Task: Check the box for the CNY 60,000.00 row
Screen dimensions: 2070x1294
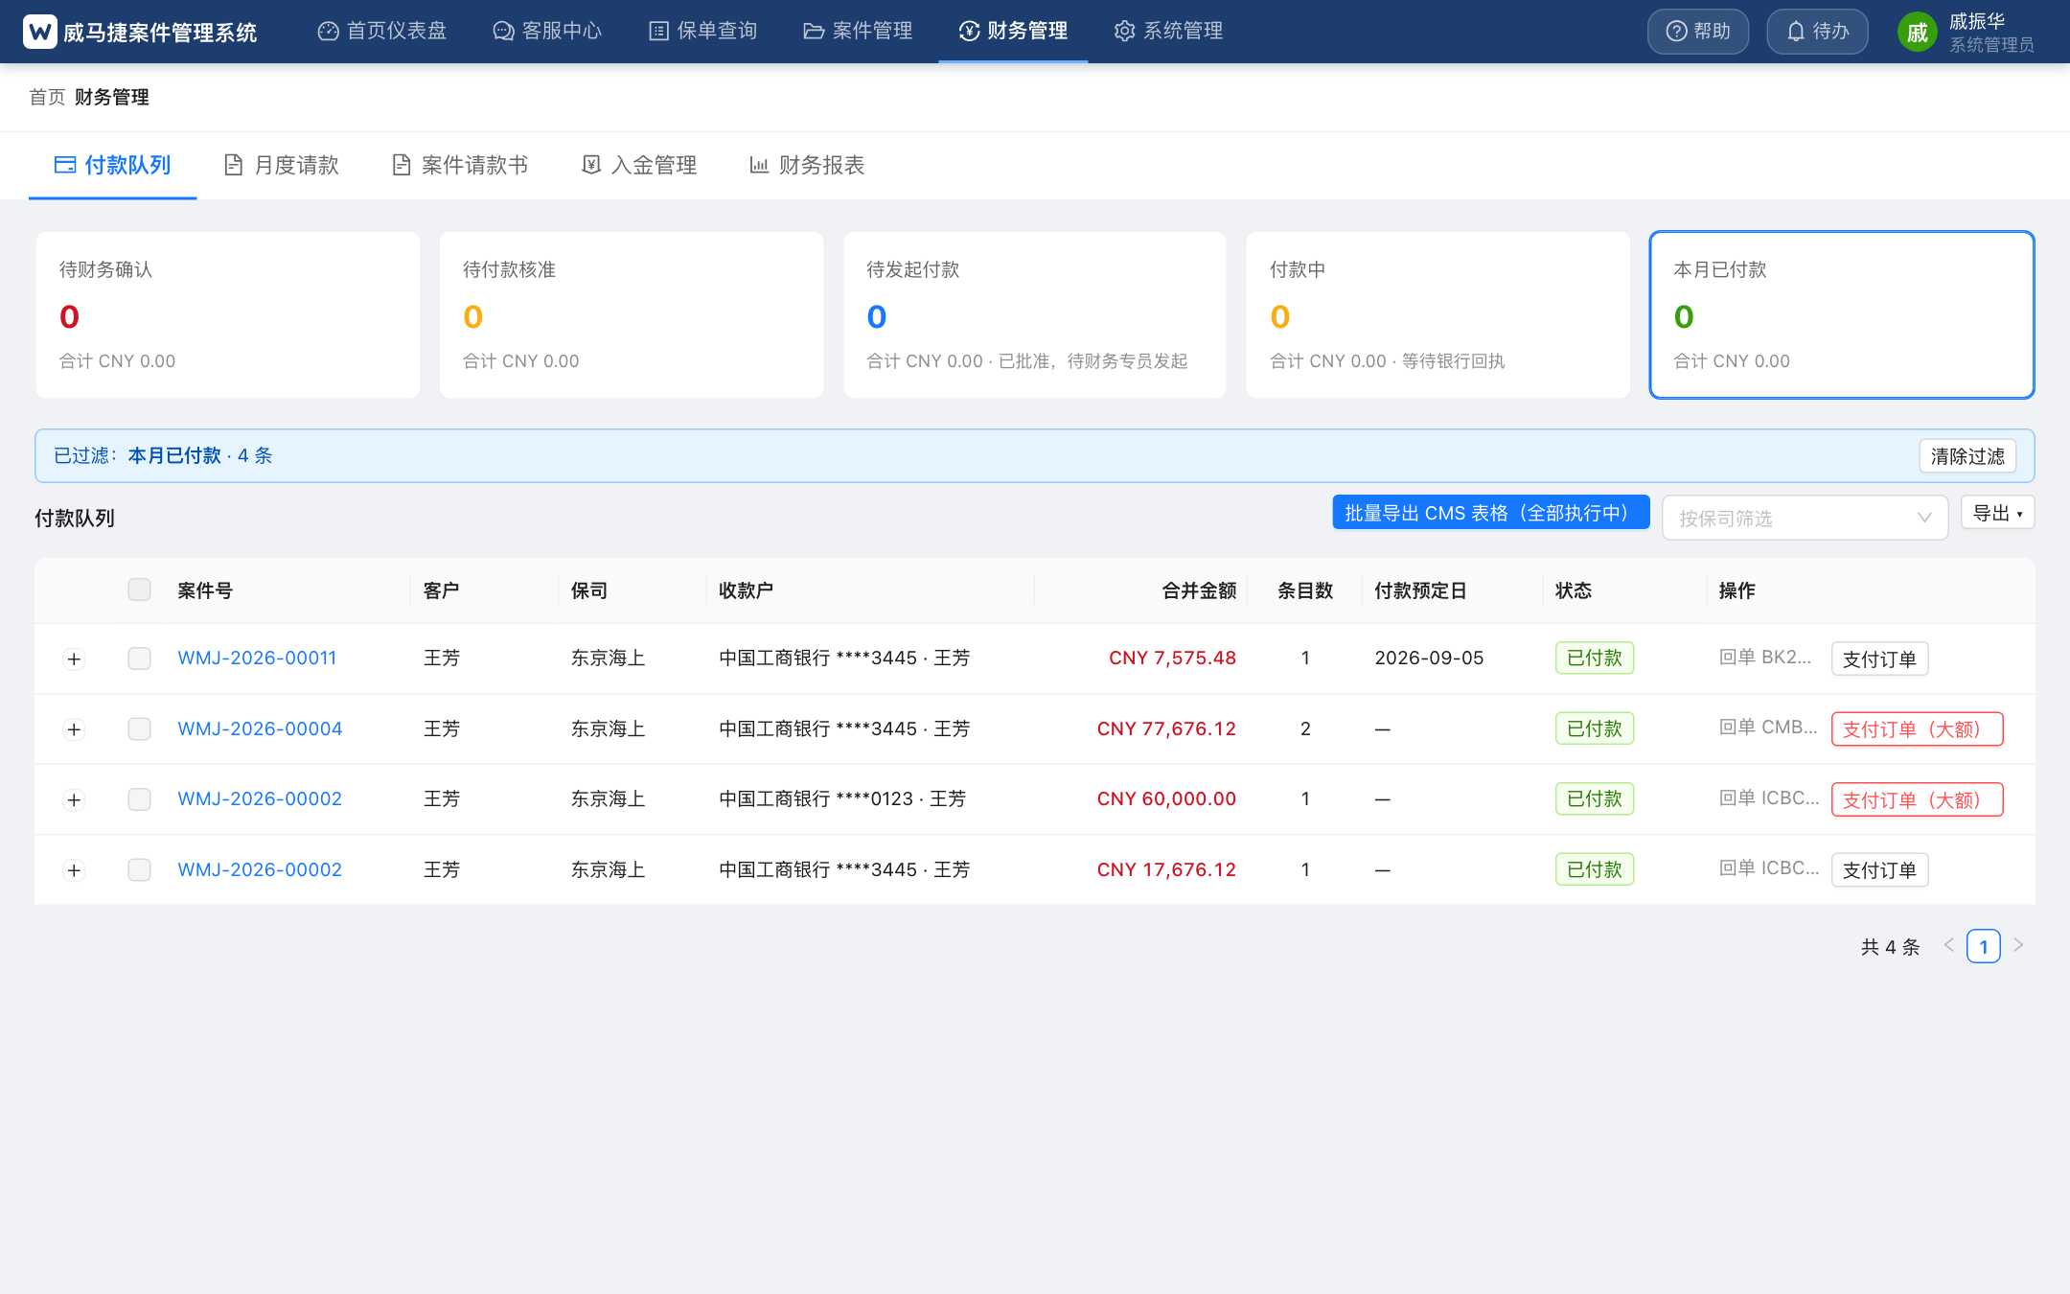Action: 140,799
